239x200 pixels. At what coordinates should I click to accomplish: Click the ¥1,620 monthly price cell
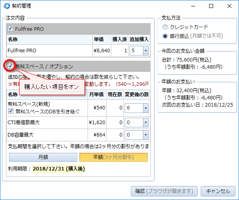(97, 123)
